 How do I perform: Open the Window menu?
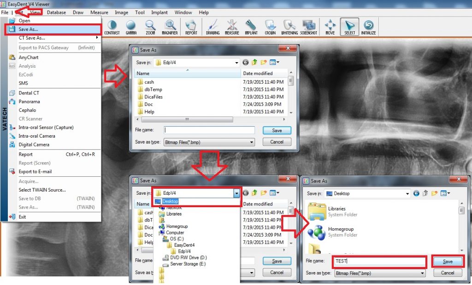click(x=183, y=12)
